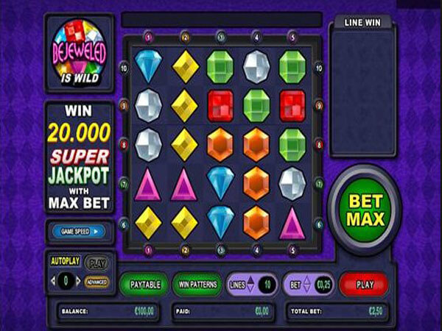Toggle the Game Speed button
The image size is (442, 331).
point(79,232)
